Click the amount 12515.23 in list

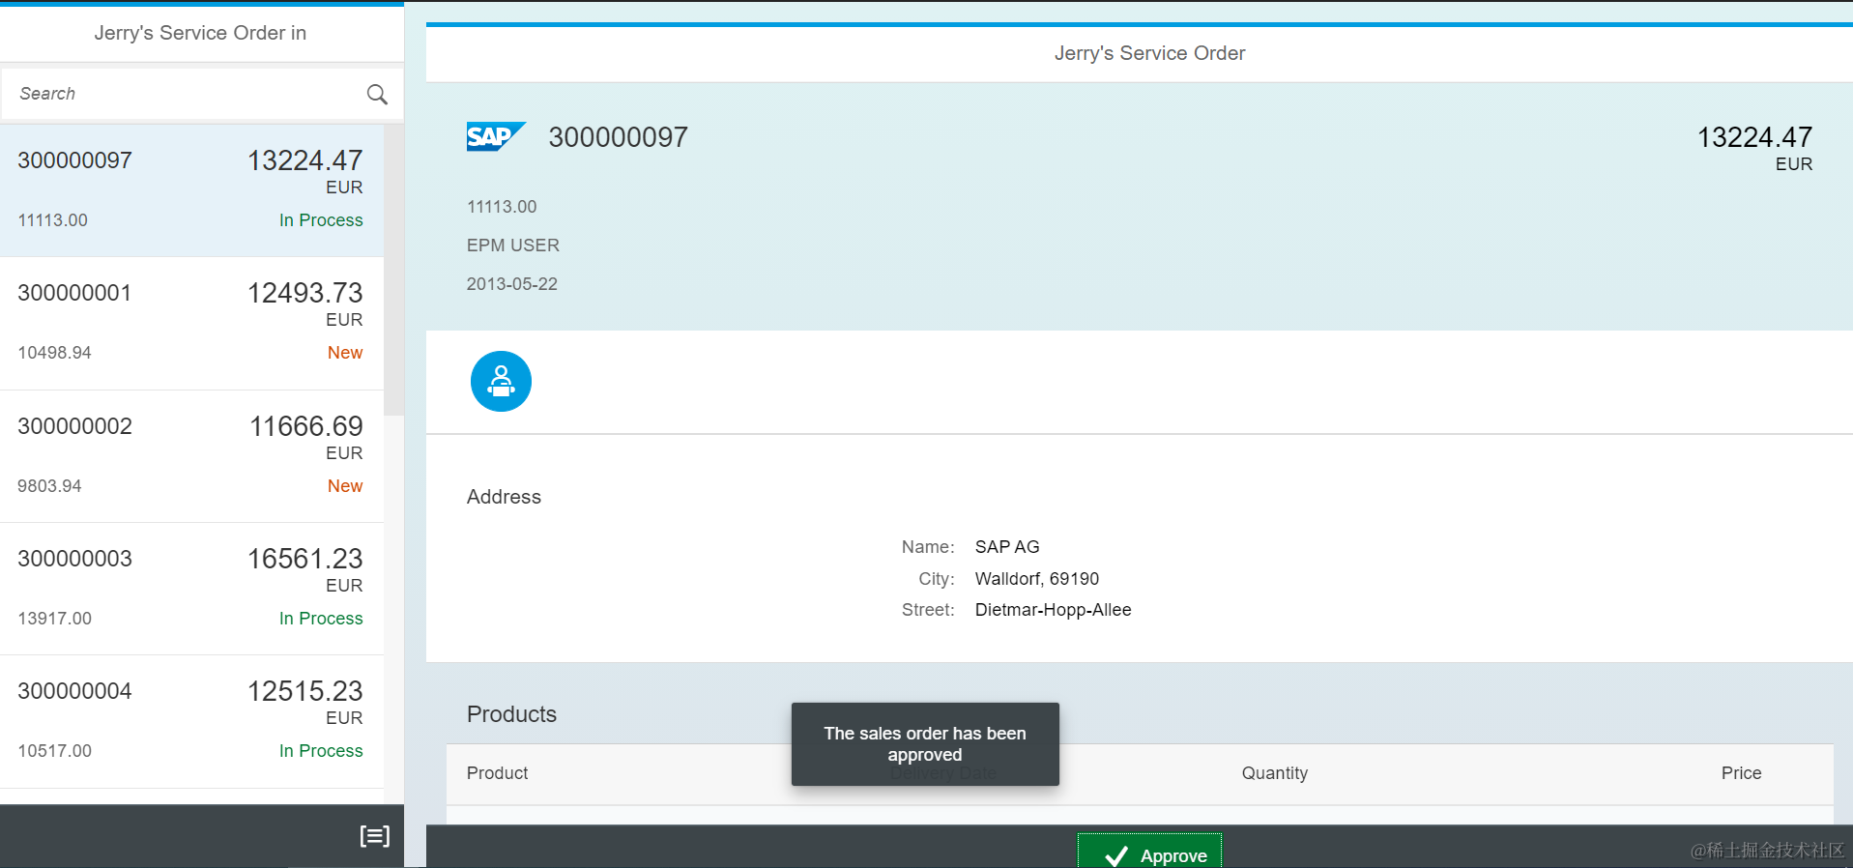[305, 691]
